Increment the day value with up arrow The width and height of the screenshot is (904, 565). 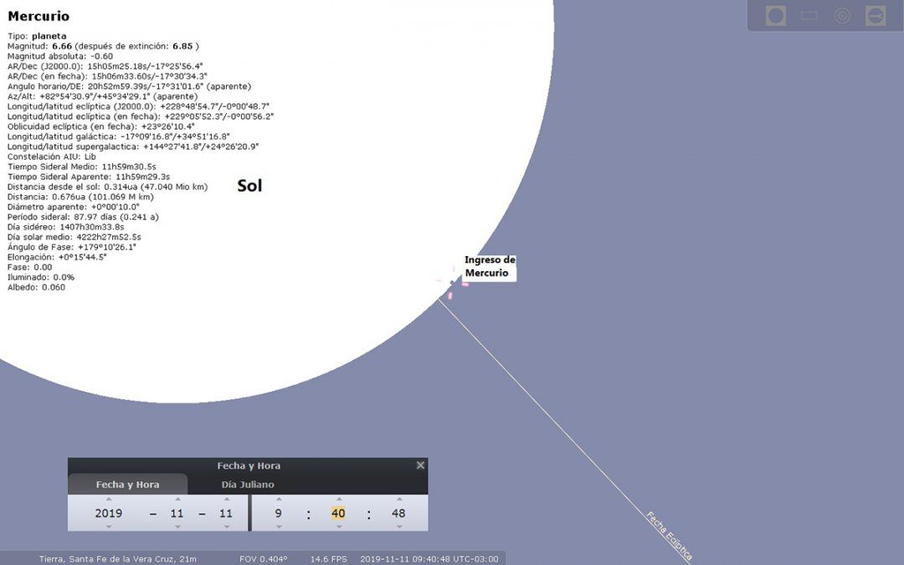click(228, 500)
